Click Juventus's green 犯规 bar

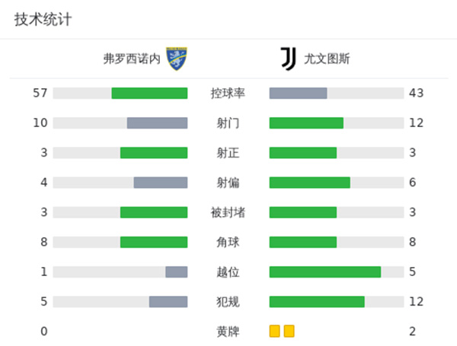tap(317, 301)
